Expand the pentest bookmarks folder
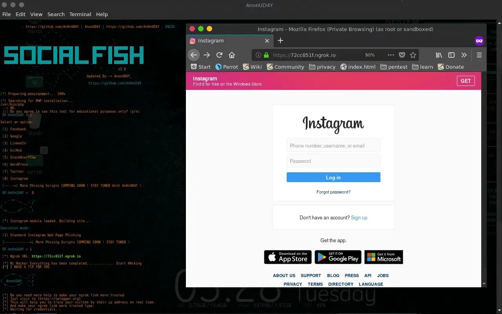Image resolution: width=502 pixels, height=314 pixels. (x=394, y=67)
